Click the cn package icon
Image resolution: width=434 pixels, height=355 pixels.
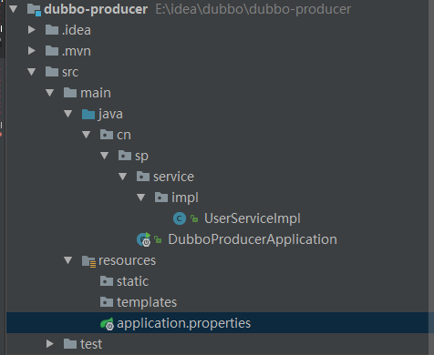(107, 135)
